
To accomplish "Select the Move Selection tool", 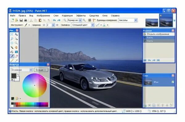I will (16, 39).
